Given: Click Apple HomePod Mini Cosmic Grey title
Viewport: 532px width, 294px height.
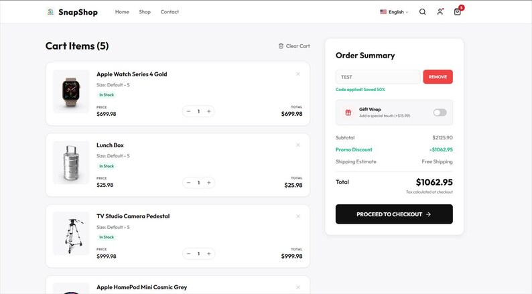Looking at the screenshot, I should pyautogui.click(x=141, y=287).
